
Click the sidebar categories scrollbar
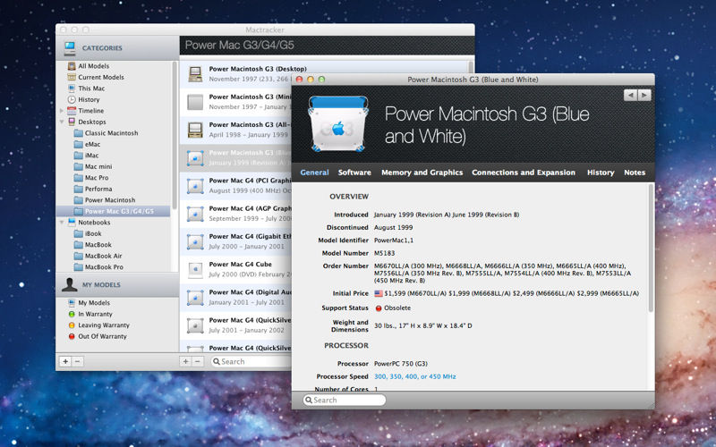pyautogui.click(x=175, y=137)
